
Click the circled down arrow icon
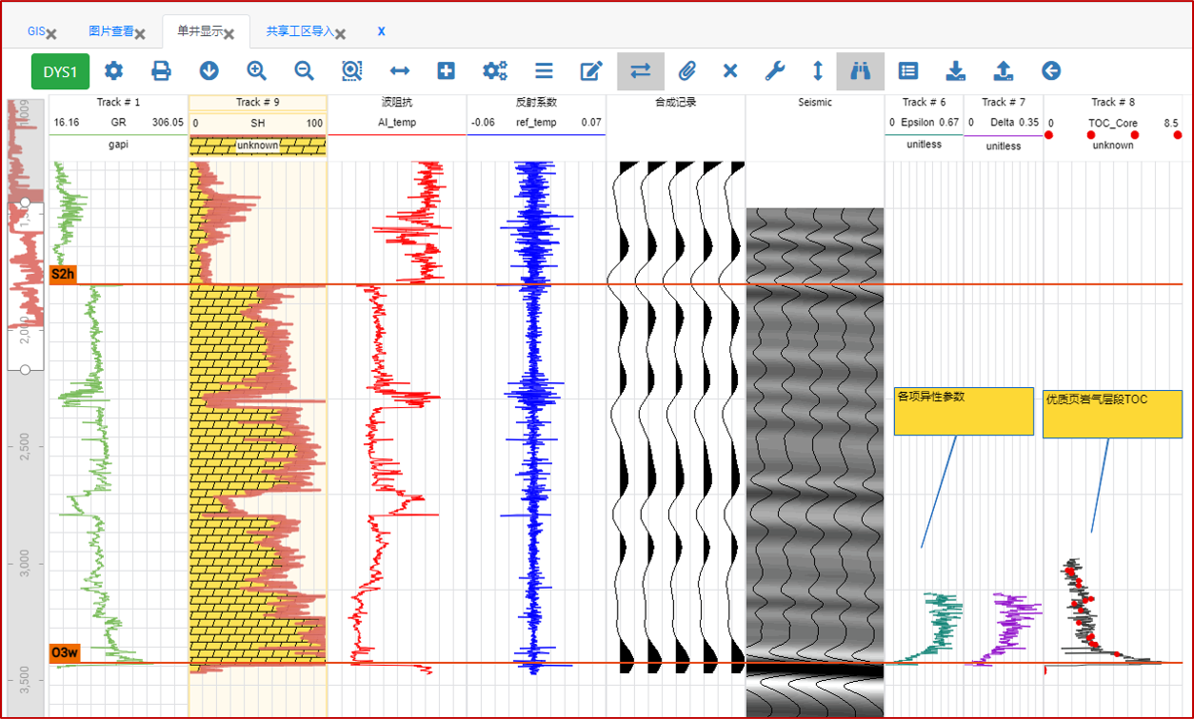(209, 71)
